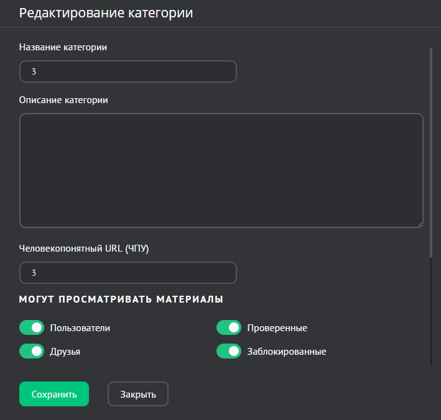Click the category name input field
Image resolution: width=441 pixels, height=420 pixels.
[128, 71]
